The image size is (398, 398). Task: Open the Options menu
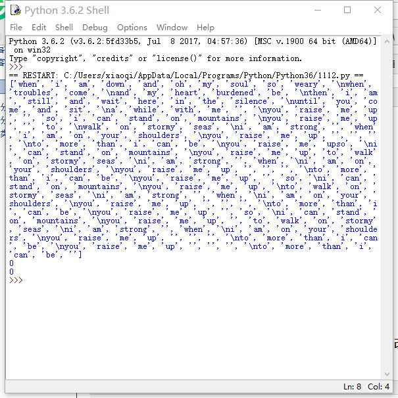coord(132,27)
